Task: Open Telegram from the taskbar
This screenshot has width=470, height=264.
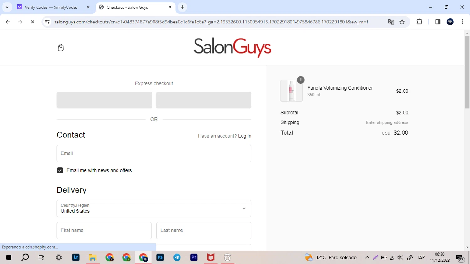Action: (x=177, y=257)
